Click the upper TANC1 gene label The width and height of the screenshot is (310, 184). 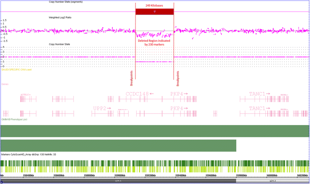(259, 94)
